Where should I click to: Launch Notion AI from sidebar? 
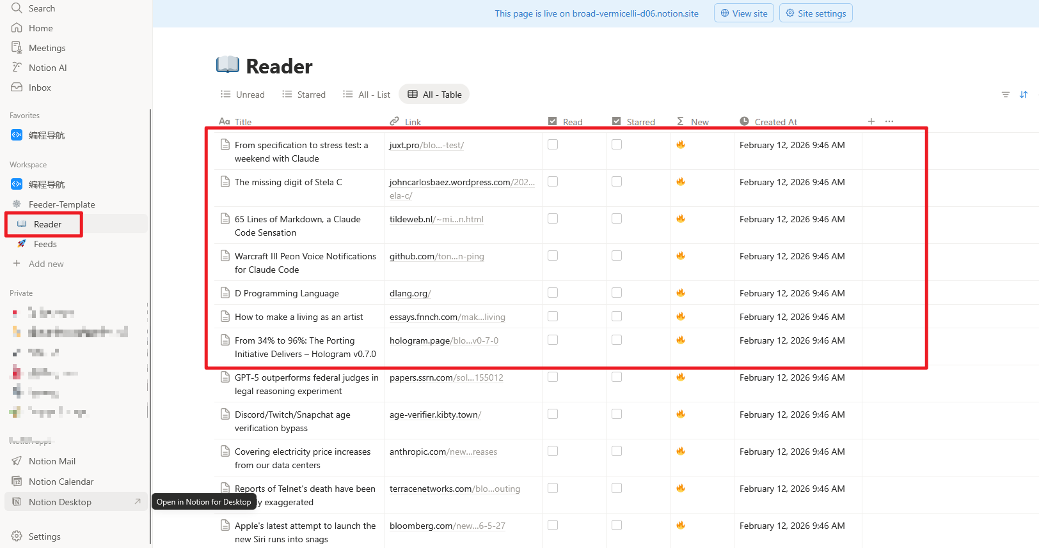(x=47, y=68)
